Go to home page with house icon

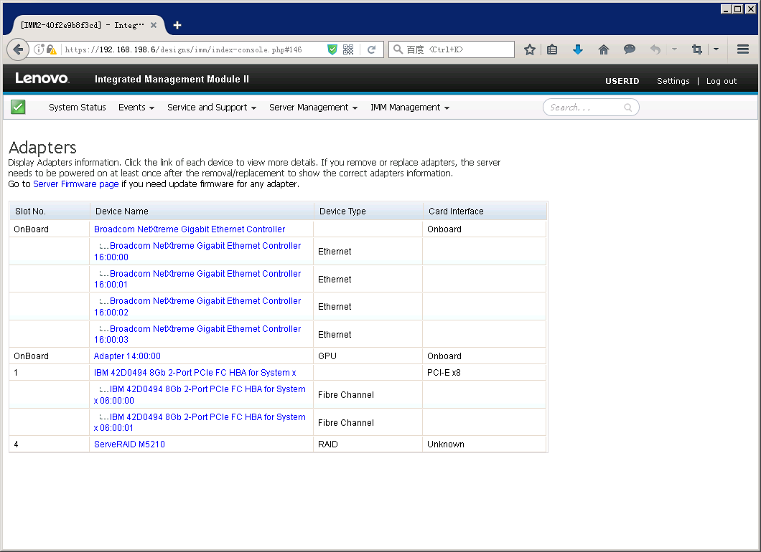pos(604,49)
